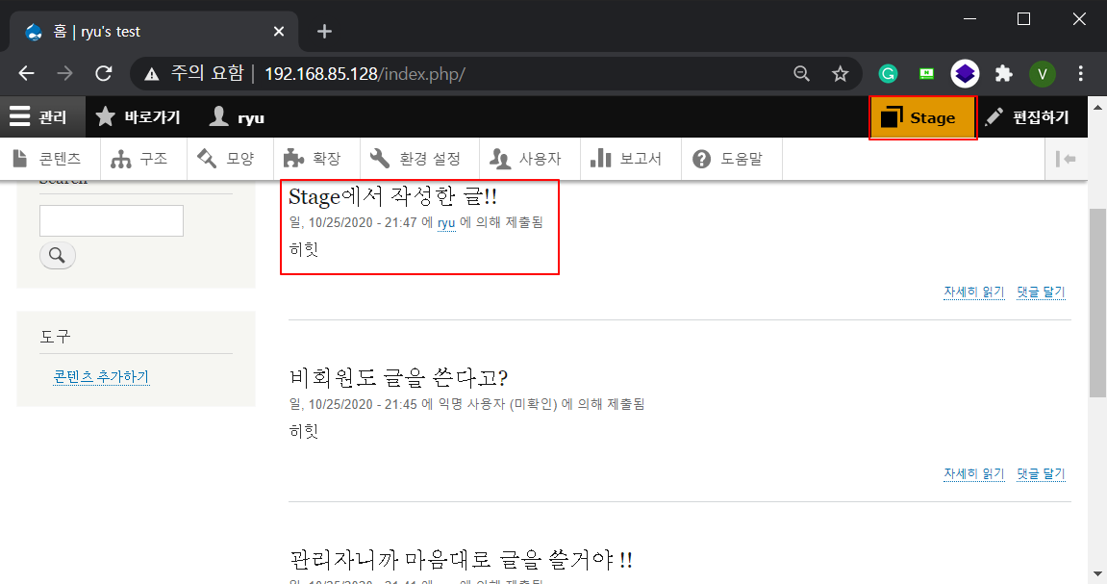The image size is (1107, 584).
Task: Bookmark this page with star icon
Action: pos(841,73)
